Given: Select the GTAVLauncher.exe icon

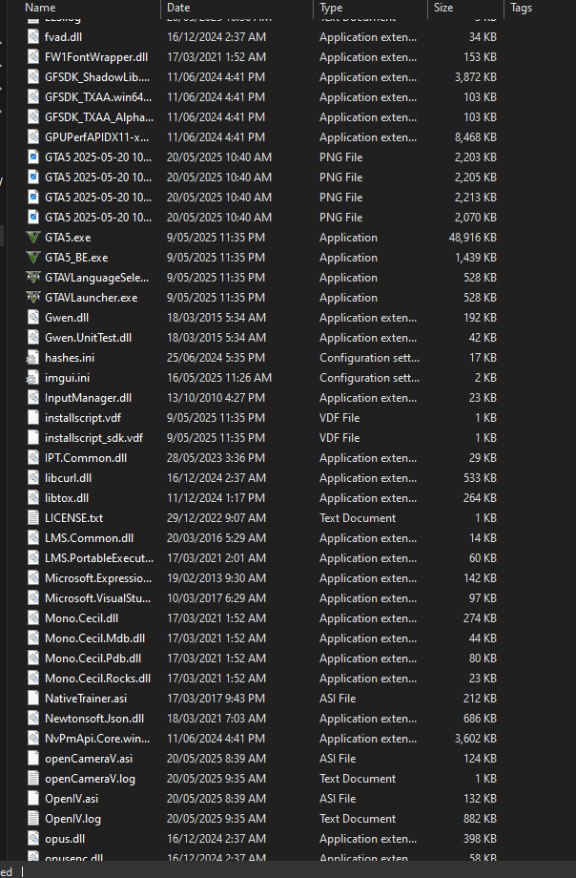Looking at the screenshot, I should [33, 298].
